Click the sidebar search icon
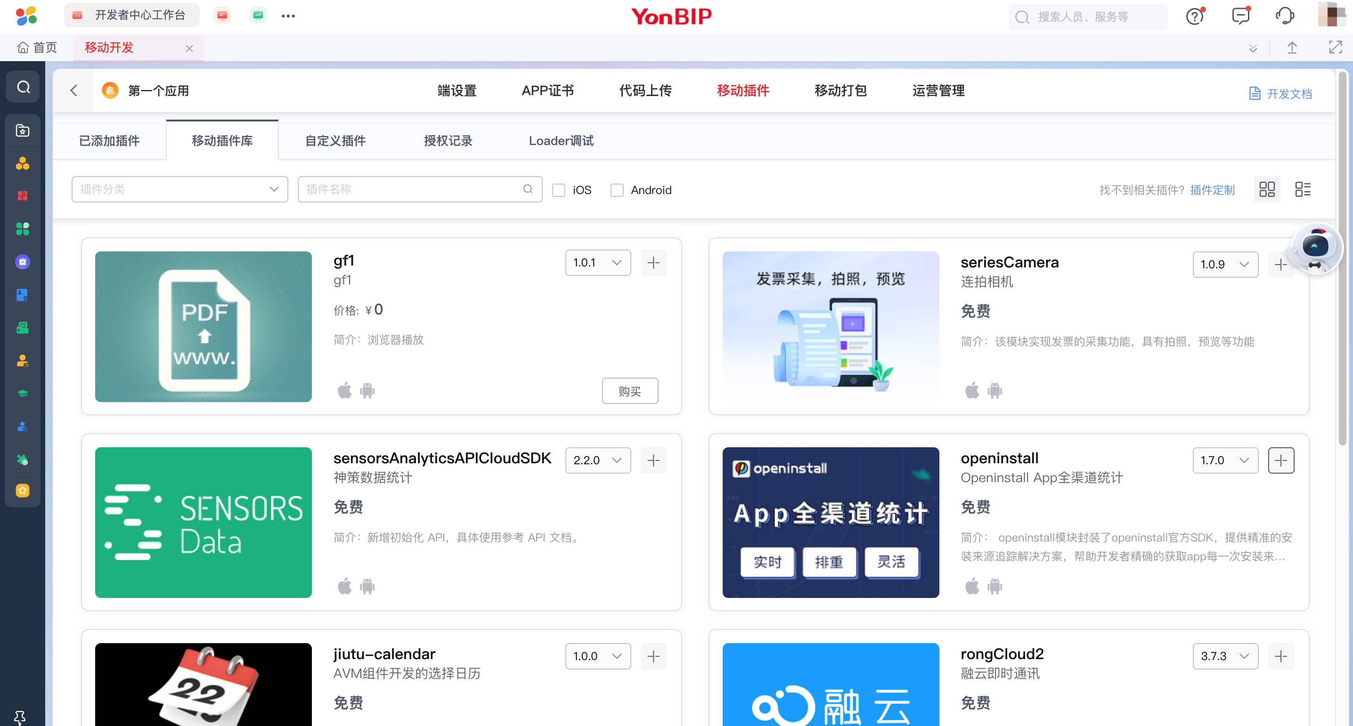The width and height of the screenshot is (1353, 726). point(23,87)
